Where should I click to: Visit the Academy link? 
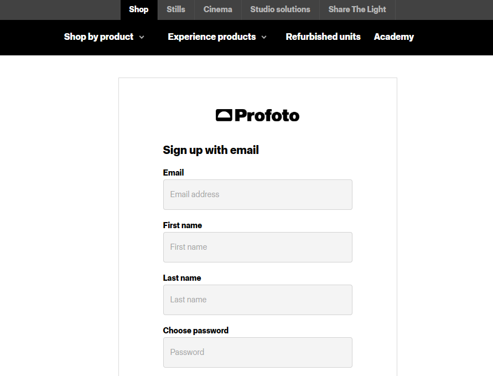pos(394,37)
